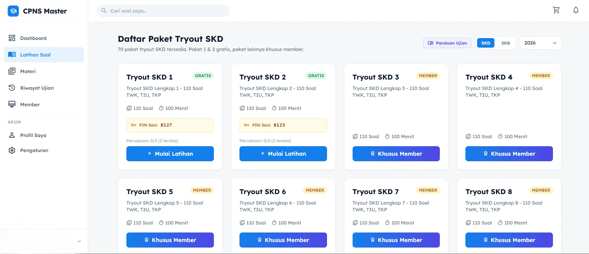
Task: Click Khusus Member on Tryout SKD 4
Action: point(509,154)
